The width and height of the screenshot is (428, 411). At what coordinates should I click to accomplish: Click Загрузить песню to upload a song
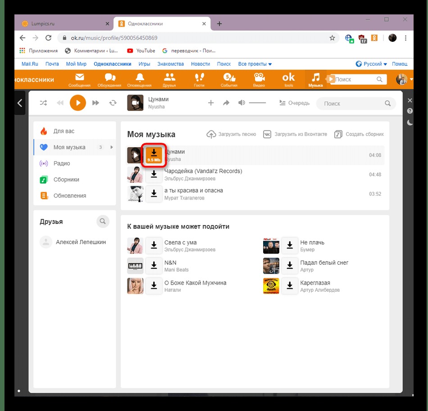coord(231,134)
